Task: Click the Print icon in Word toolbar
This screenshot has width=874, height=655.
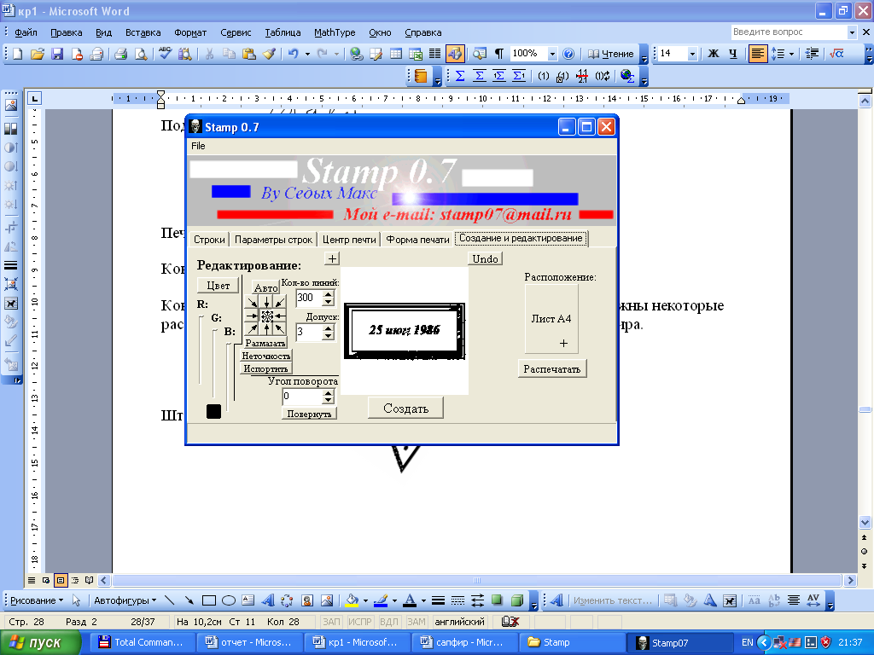Action: tap(121, 54)
